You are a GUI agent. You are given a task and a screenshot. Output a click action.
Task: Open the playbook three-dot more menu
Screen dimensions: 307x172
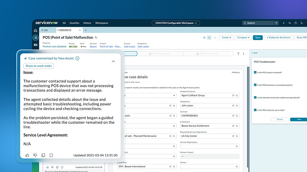244,54
